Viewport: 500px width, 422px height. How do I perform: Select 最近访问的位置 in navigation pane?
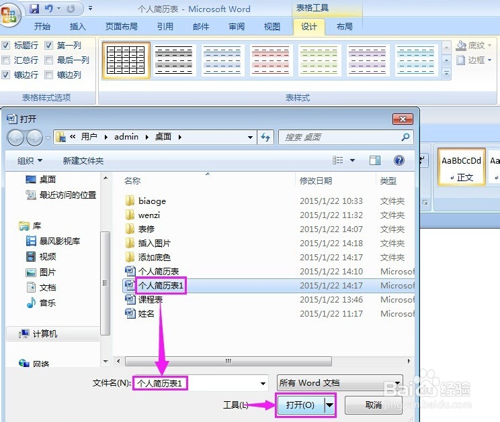tap(61, 195)
